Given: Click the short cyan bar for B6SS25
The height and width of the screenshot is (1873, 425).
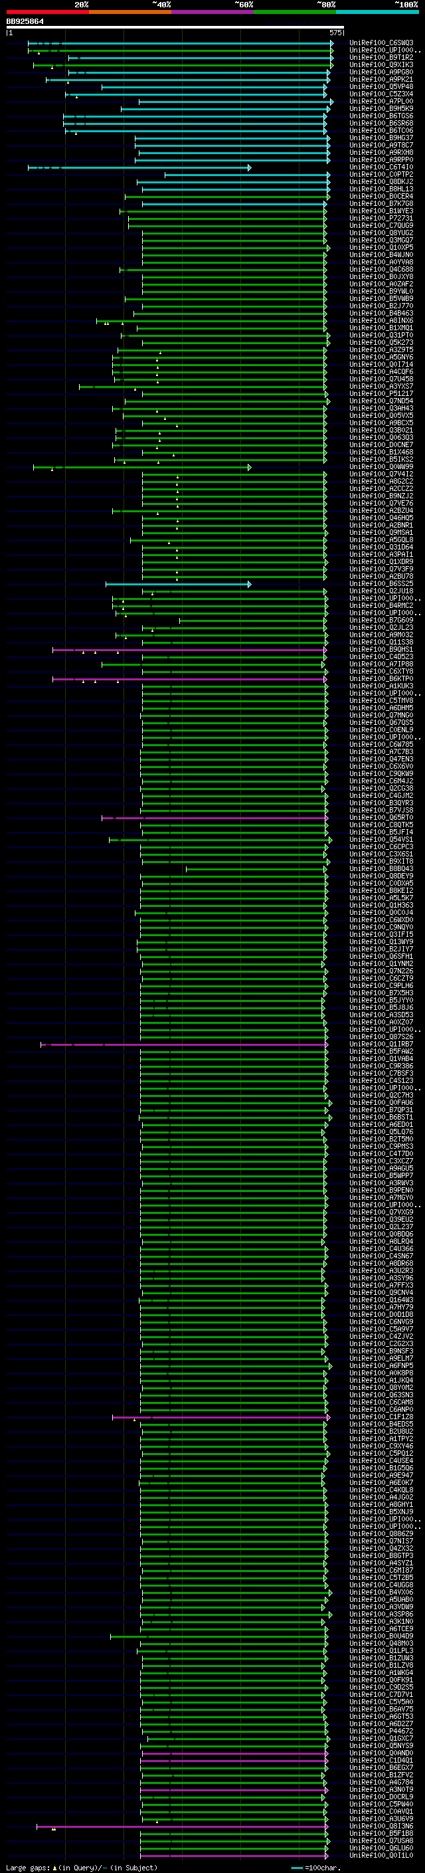Looking at the screenshot, I should (x=179, y=584).
